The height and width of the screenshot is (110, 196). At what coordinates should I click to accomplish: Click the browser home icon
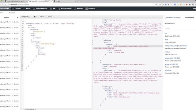[6, 5]
